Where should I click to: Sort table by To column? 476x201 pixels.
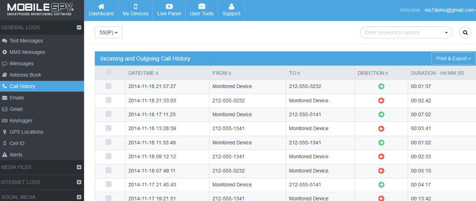[294, 73]
